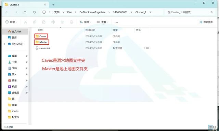
Task: Unpin 下载 via its pin icon
Action: pos(26,62)
